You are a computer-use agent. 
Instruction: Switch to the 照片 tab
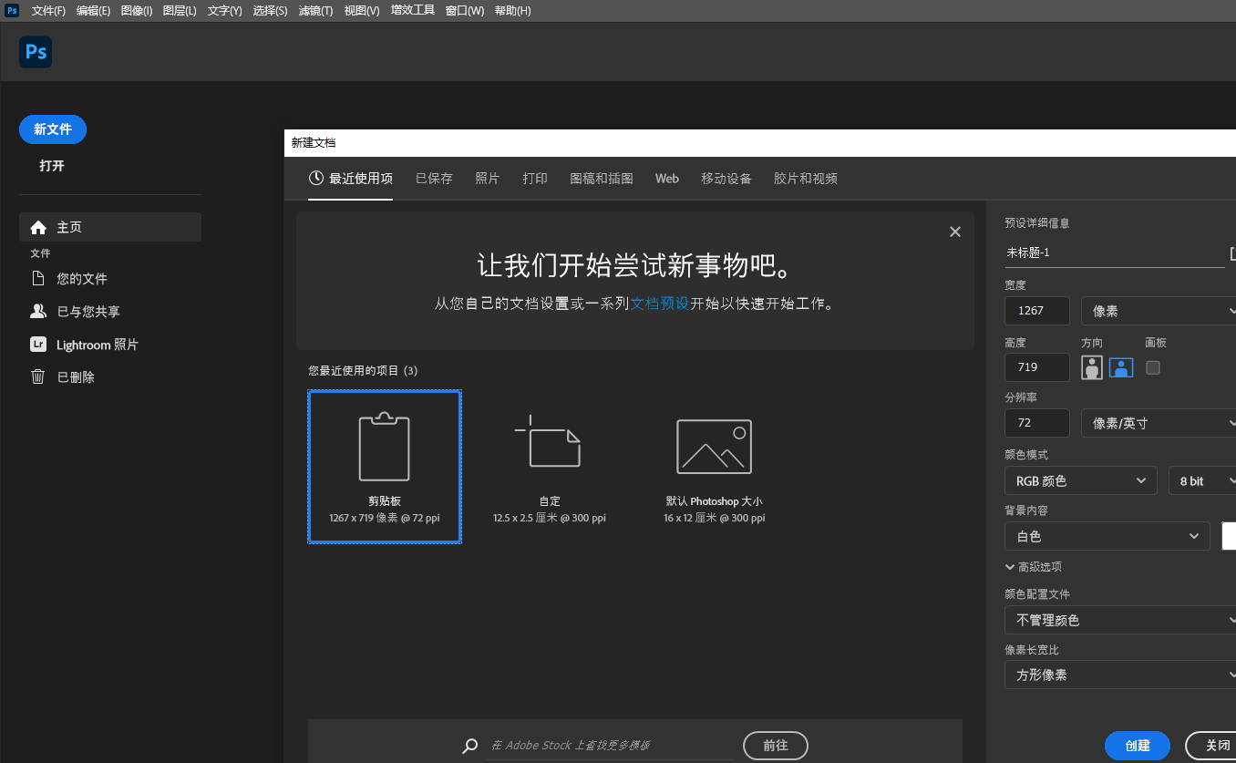click(x=488, y=179)
